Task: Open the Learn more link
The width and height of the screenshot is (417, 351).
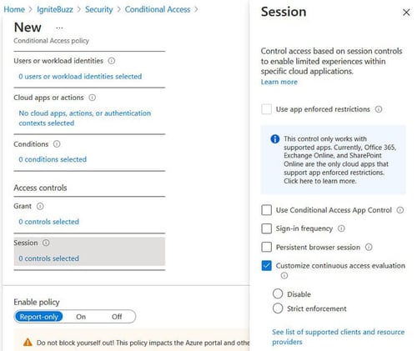Action: point(279,82)
